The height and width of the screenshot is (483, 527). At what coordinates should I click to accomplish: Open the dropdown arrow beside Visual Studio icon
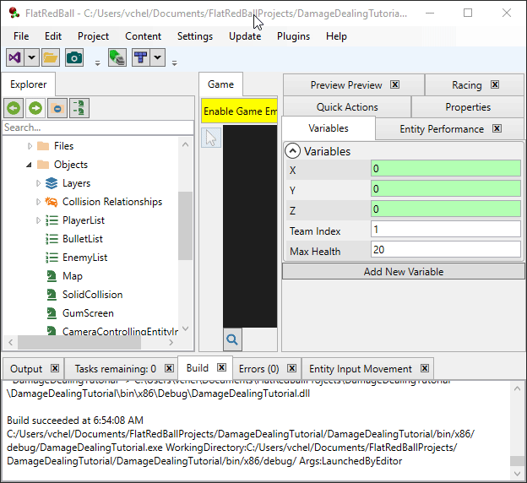click(32, 57)
